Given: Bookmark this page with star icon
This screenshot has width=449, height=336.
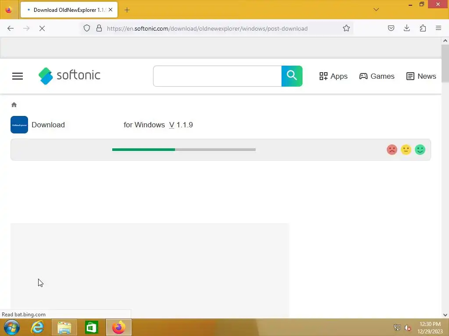Looking at the screenshot, I should (346, 28).
